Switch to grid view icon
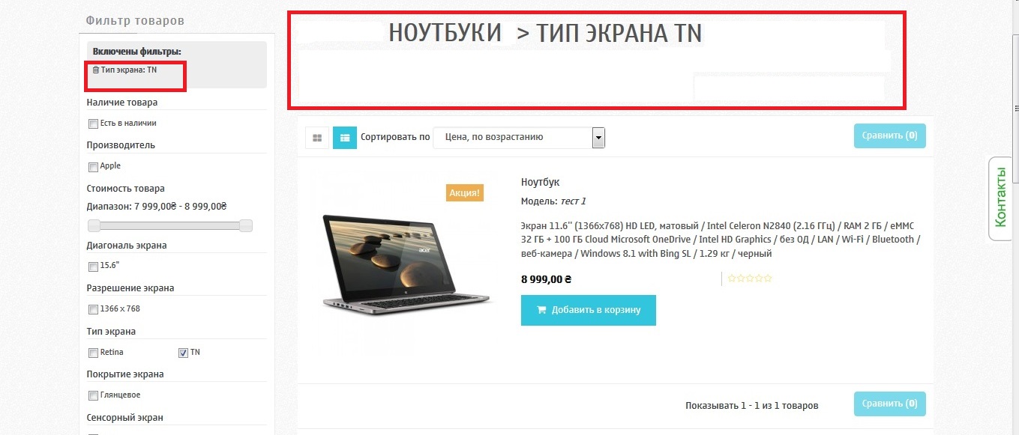1019x435 pixels. coord(317,138)
